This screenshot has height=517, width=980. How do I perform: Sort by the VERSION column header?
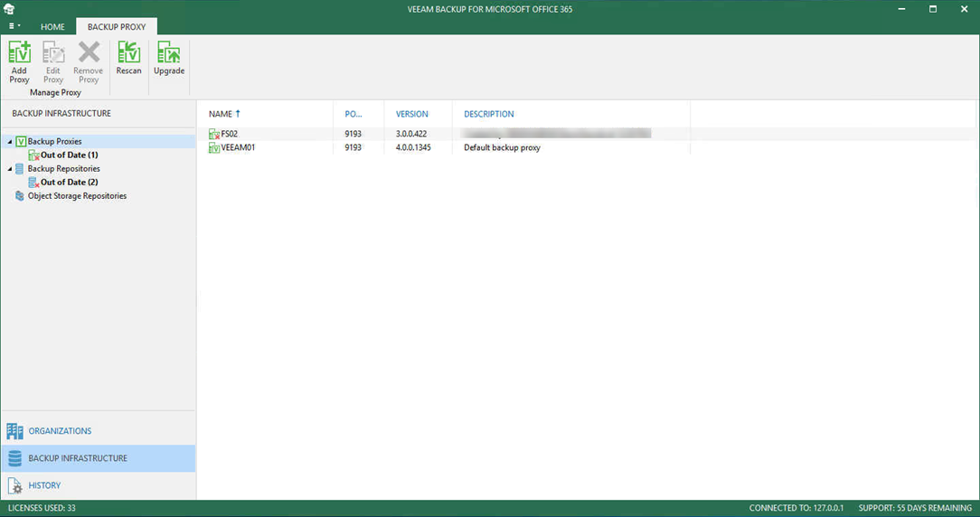click(412, 114)
